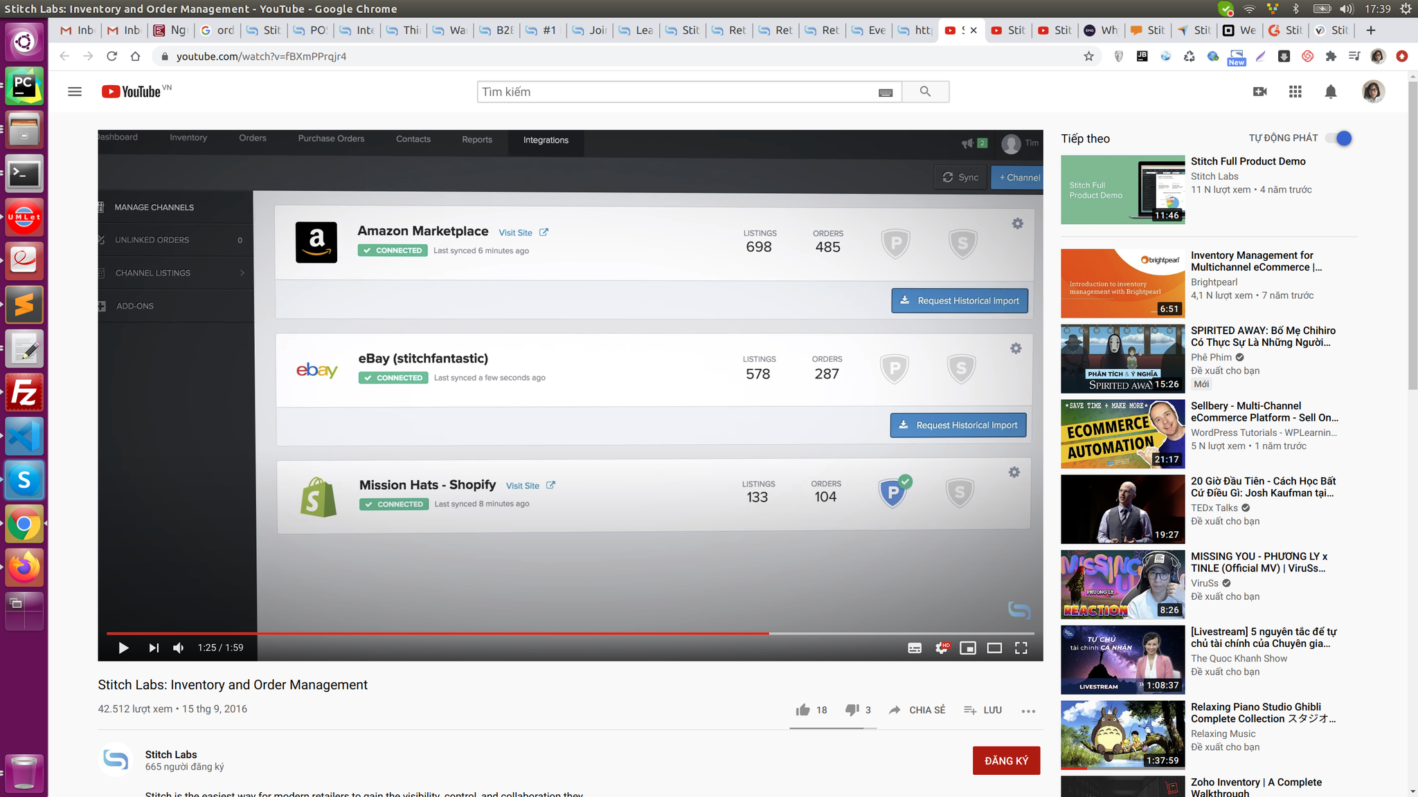Like the video with the thumbs up

pos(803,710)
